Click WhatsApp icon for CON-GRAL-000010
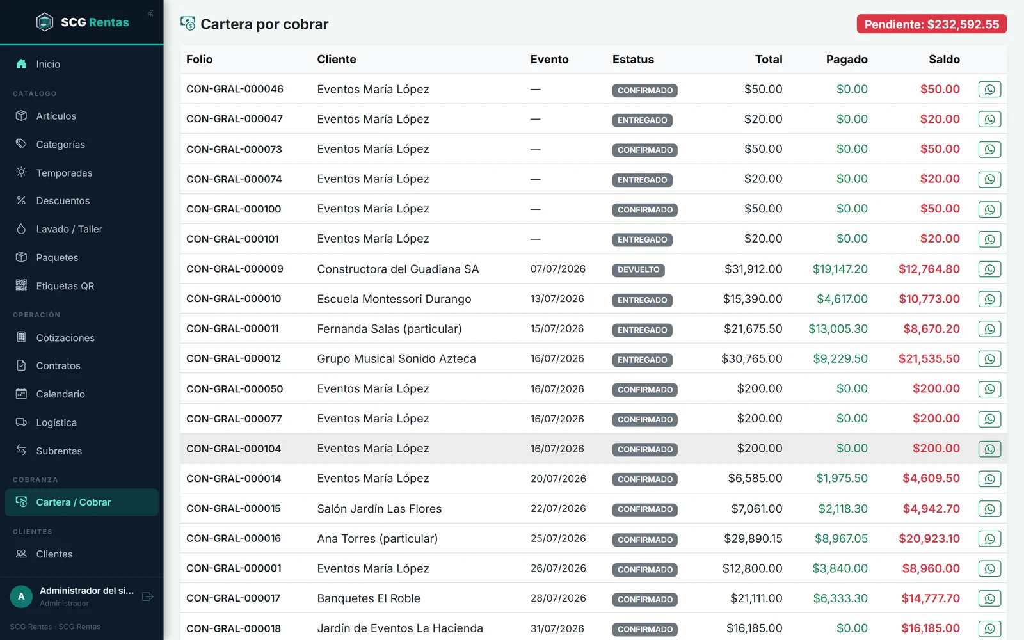This screenshot has width=1024, height=640. tap(989, 299)
